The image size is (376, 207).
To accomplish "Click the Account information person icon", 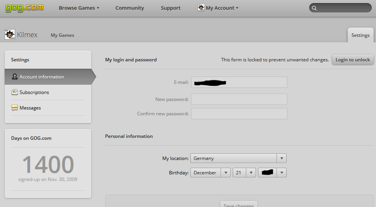I will tap(15, 77).
